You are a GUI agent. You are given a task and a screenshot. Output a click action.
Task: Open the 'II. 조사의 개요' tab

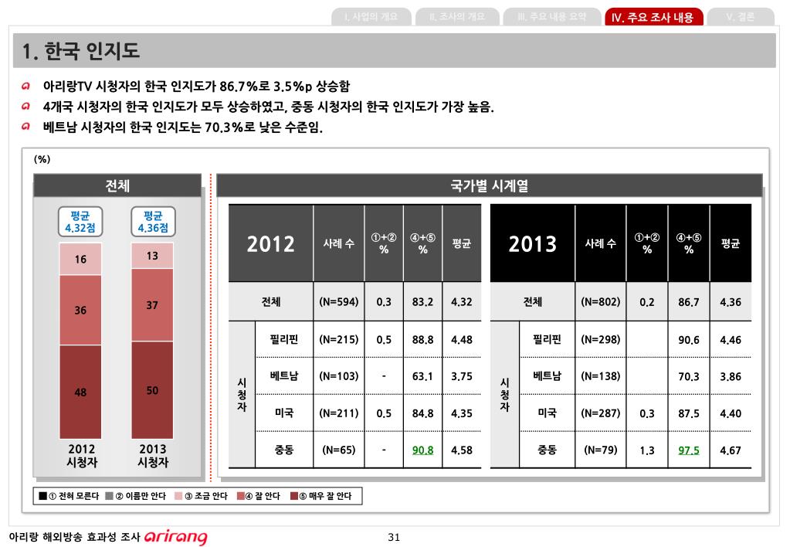(x=456, y=17)
